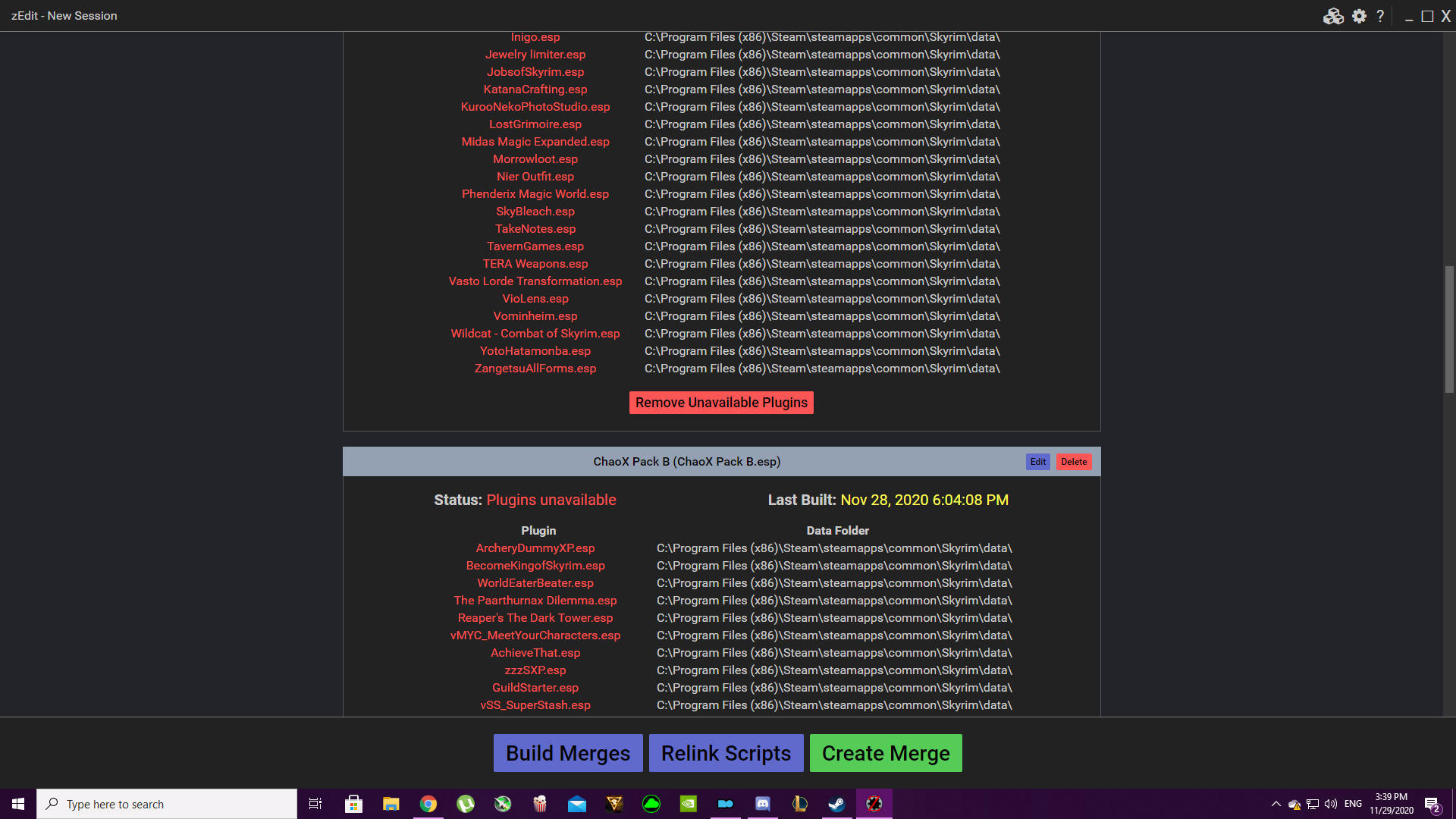Select the vSS_SuperStash.esp plugin entry
This screenshot has width=1456, height=819.
point(535,705)
